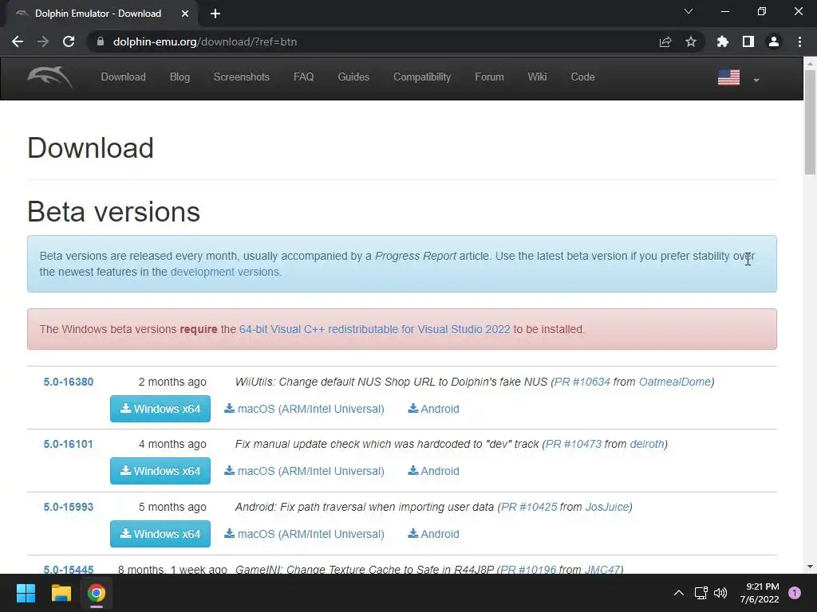Open the Blog page from navbar

(x=180, y=77)
